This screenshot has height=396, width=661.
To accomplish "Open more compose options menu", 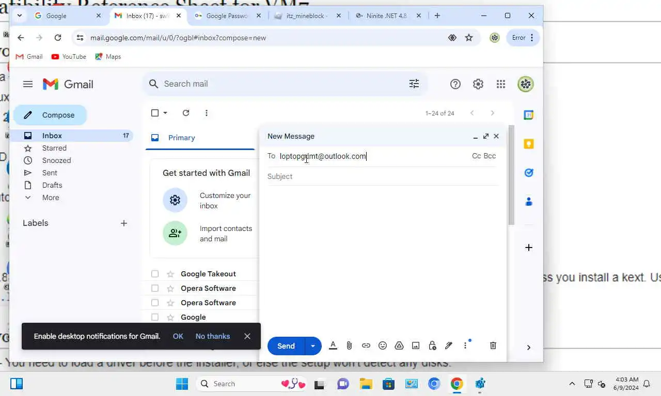I will coord(465,346).
